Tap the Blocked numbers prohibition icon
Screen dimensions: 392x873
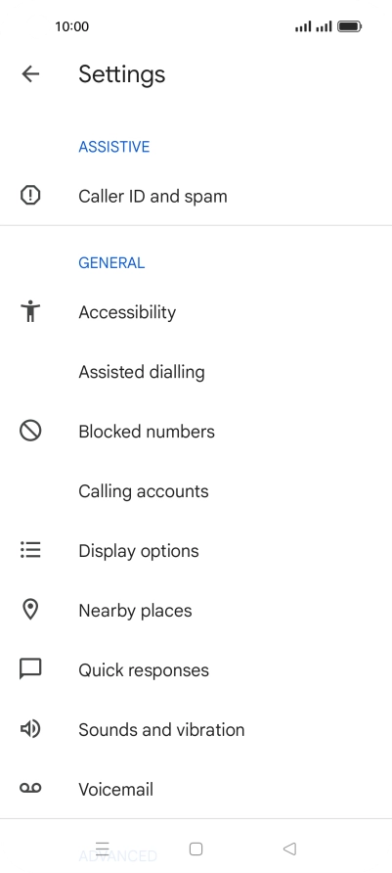coord(30,431)
